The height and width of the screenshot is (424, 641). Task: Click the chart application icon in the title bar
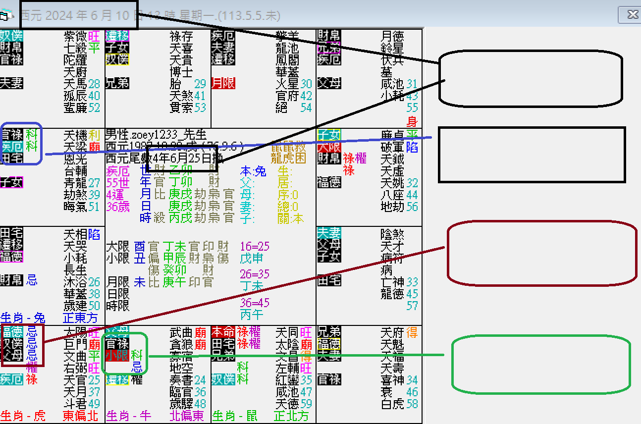[6, 15]
